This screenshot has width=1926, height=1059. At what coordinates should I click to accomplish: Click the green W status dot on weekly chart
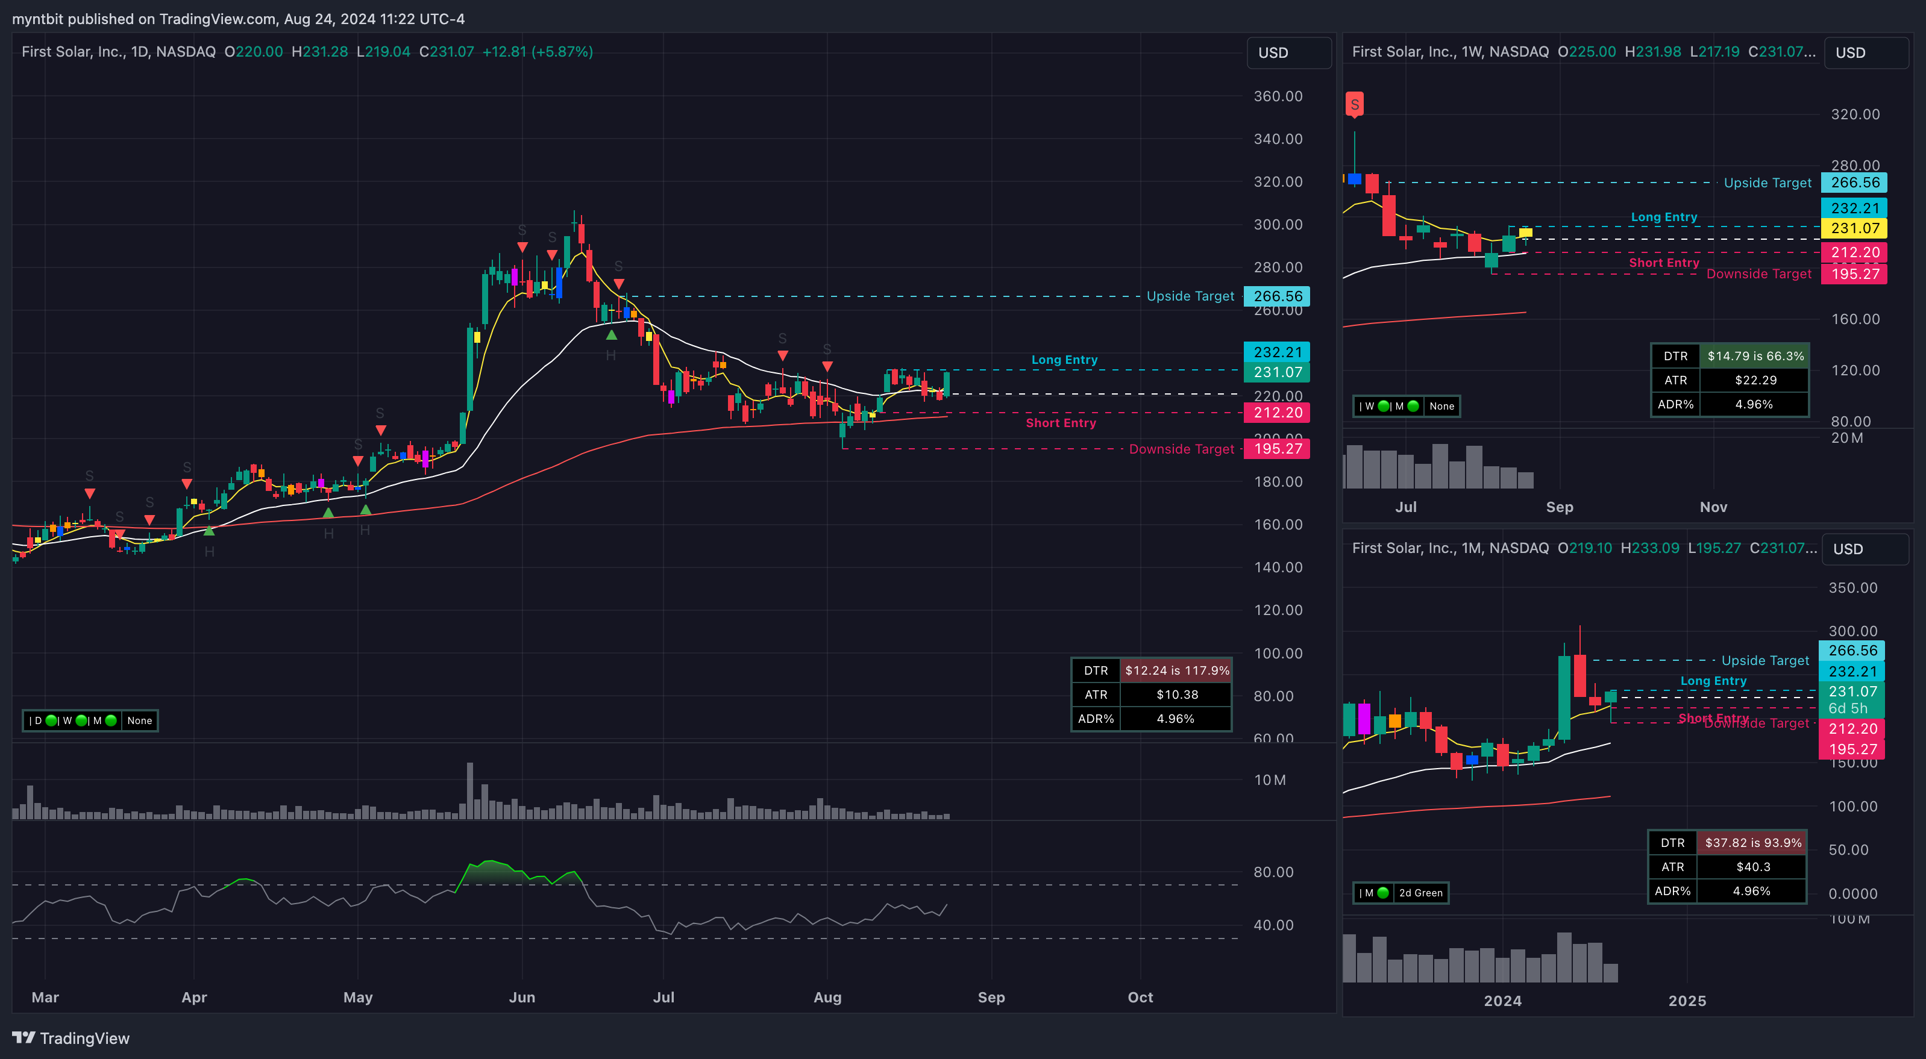(x=1383, y=406)
